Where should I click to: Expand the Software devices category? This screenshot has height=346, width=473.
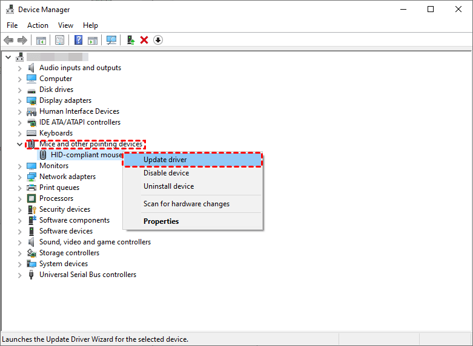(x=20, y=232)
